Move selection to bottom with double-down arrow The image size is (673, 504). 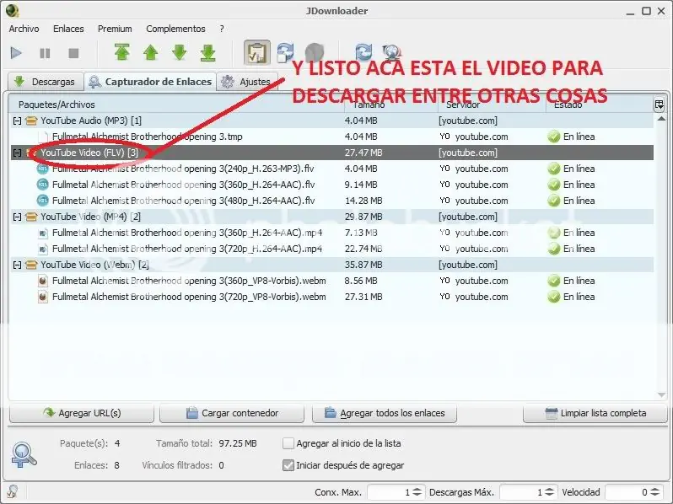click(x=208, y=53)
